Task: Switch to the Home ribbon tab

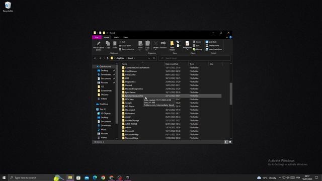Action: (x=106, y=37)
